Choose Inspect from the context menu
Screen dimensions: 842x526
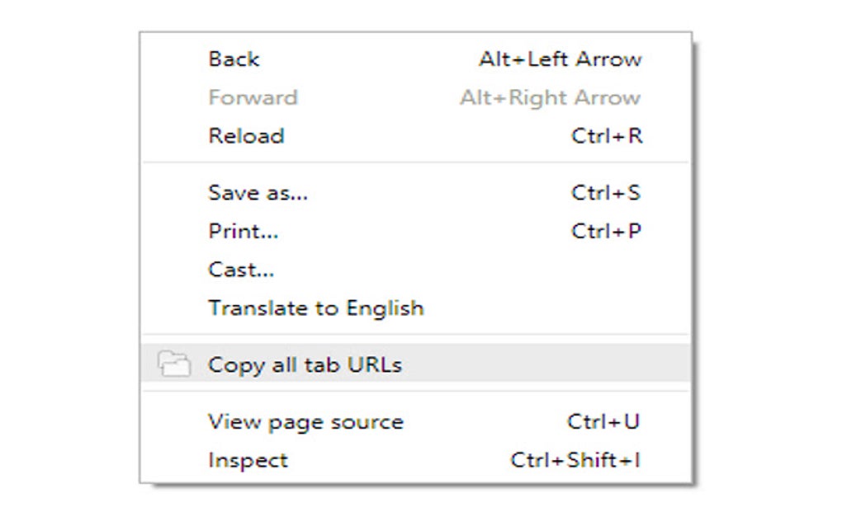tap(248, 460)
